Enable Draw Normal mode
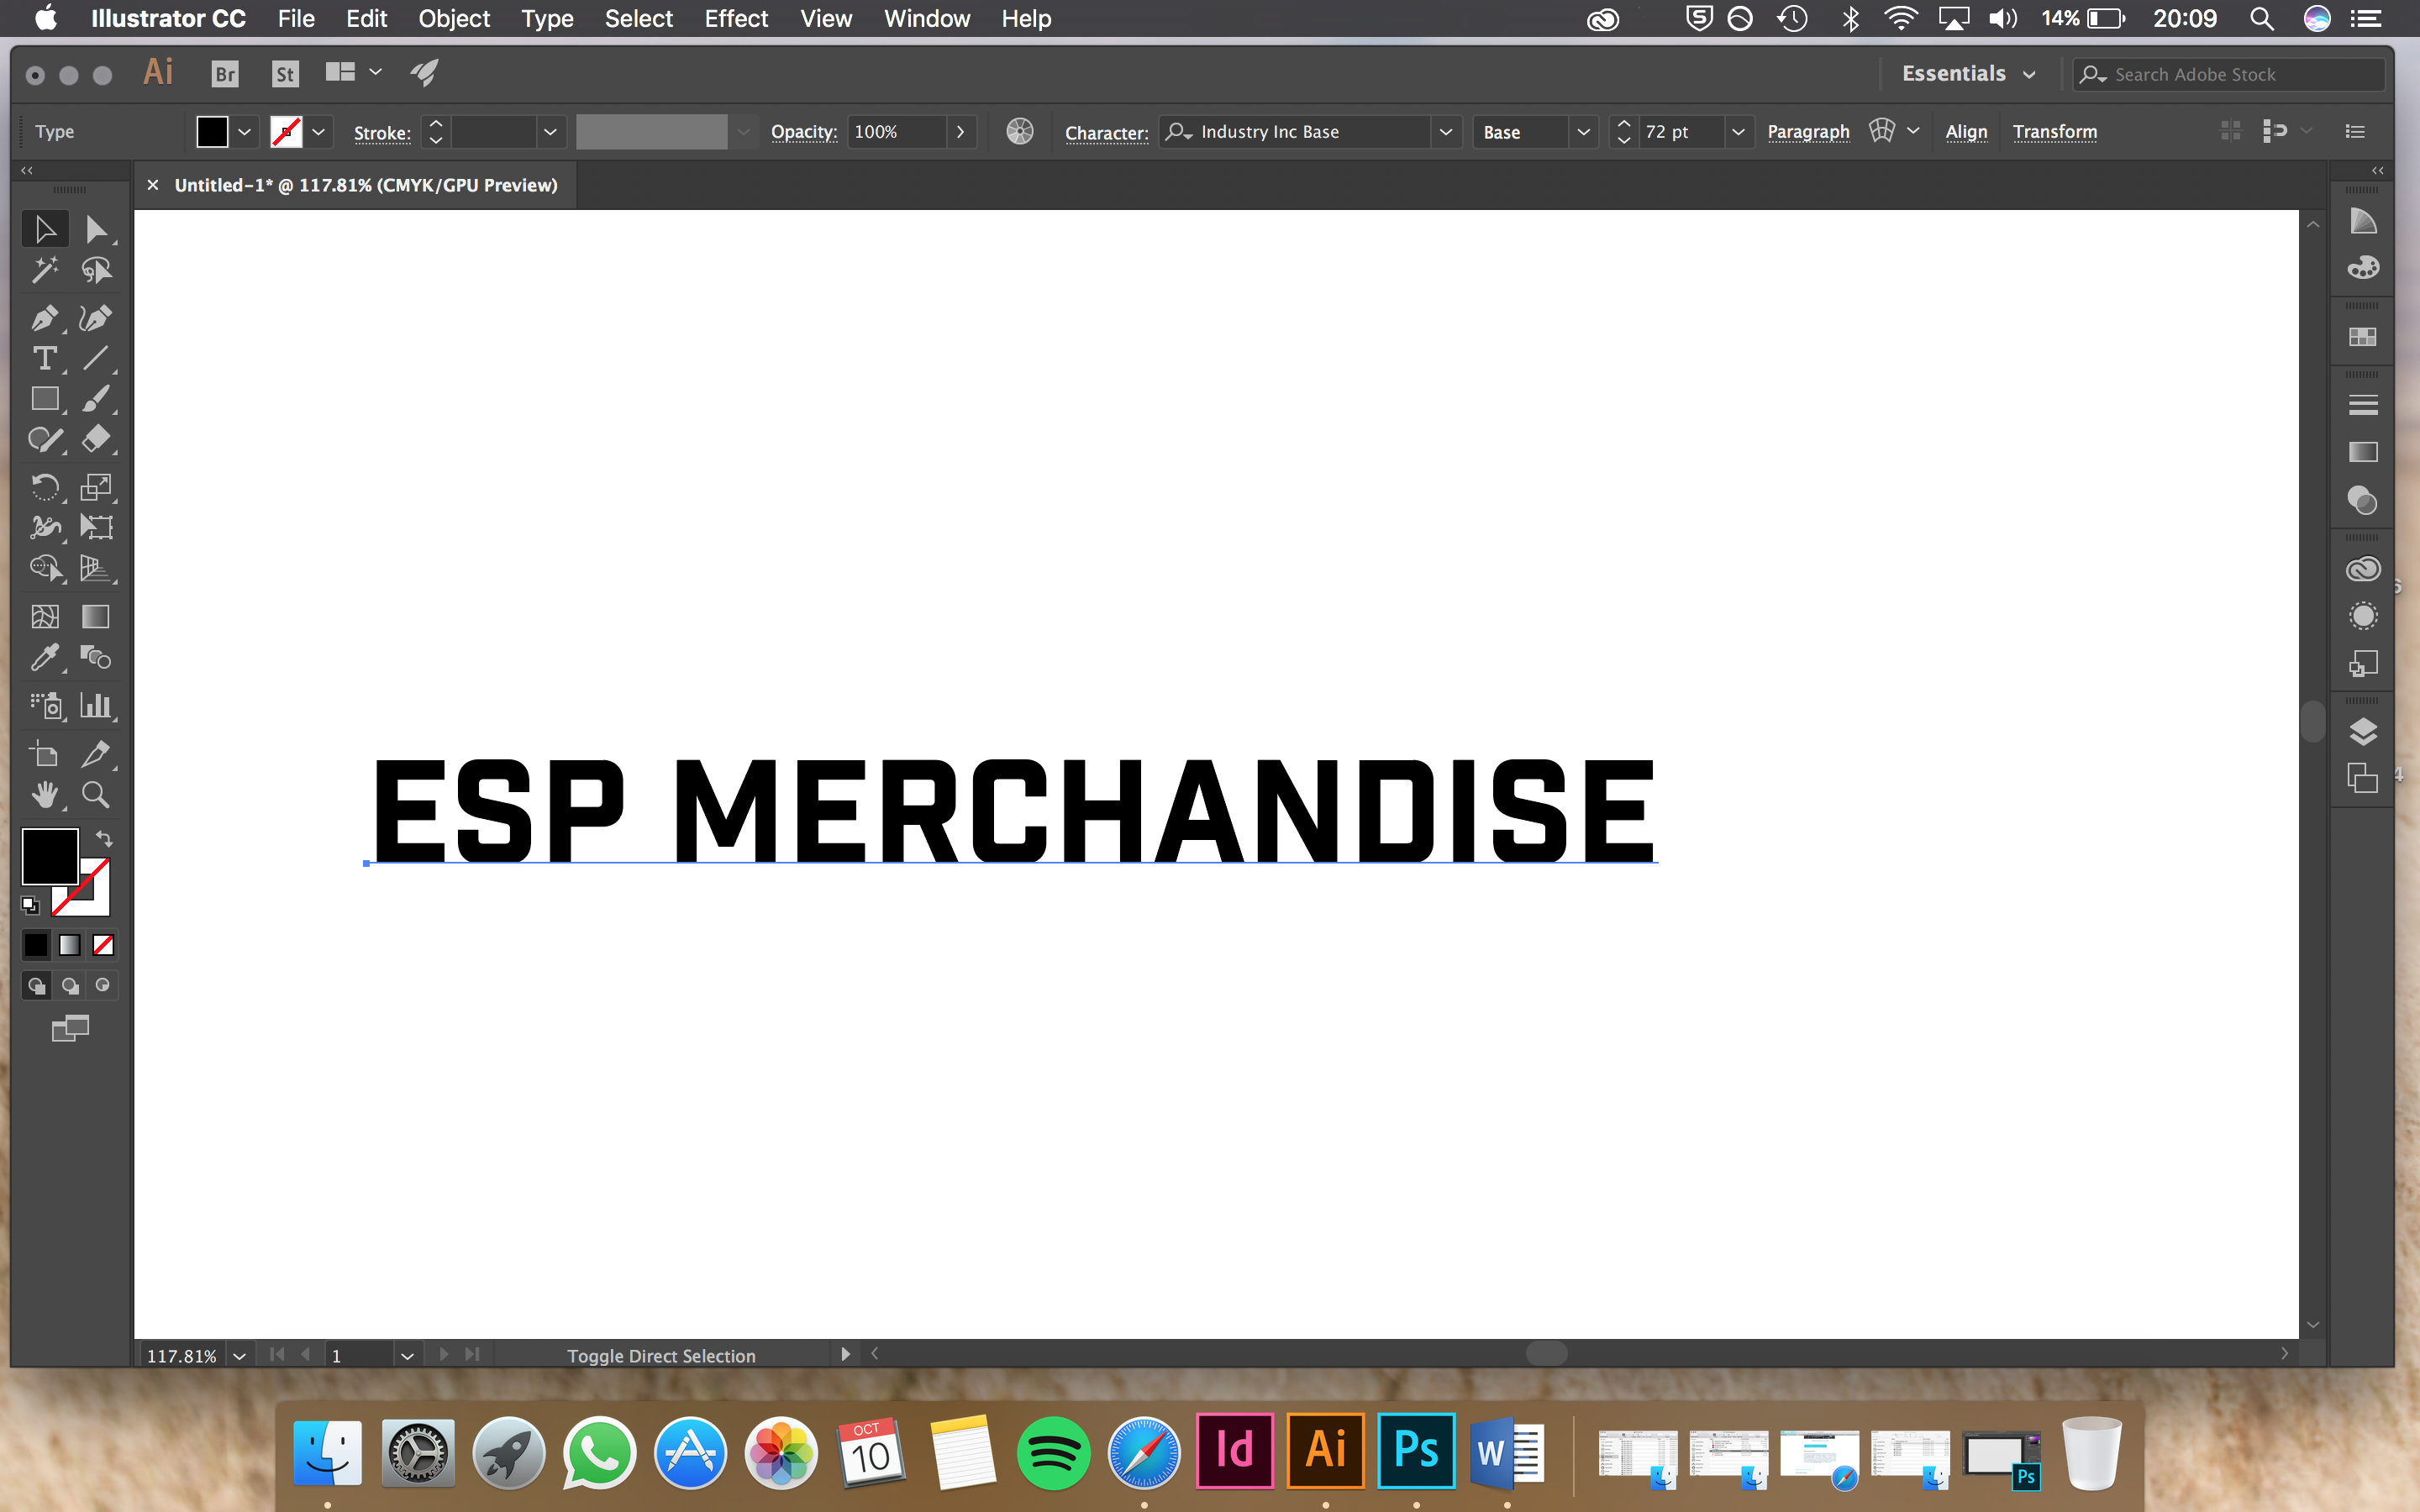Screen dimensions: 2420x1512 (x=36, y=986)
